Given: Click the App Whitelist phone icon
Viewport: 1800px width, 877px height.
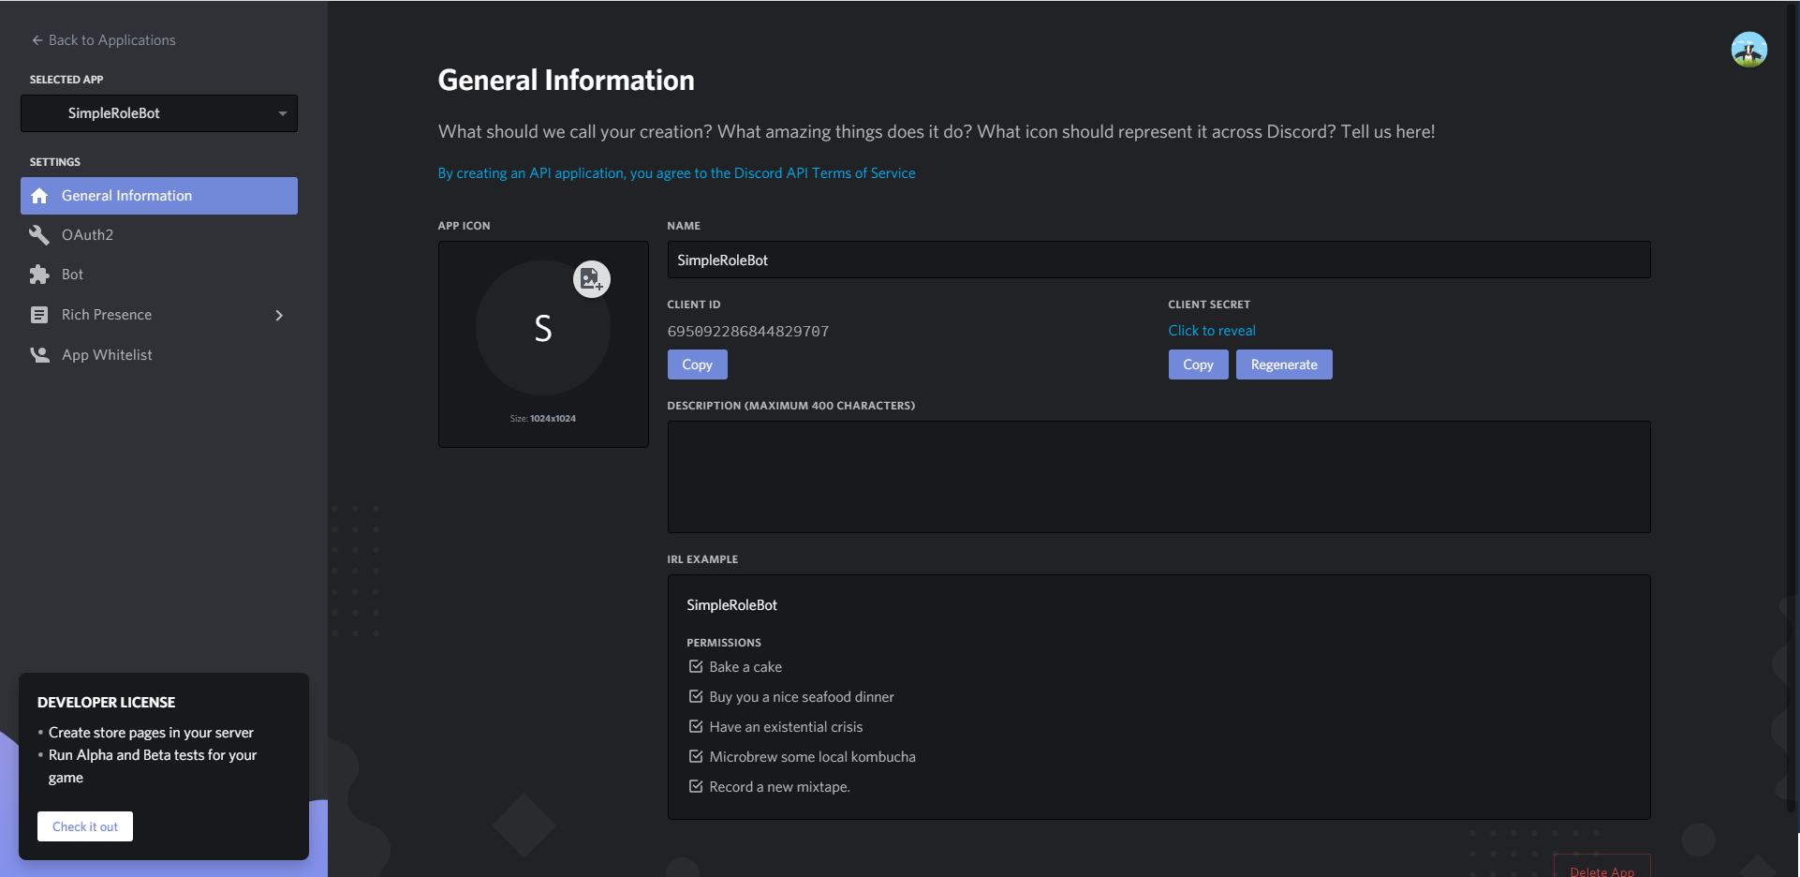Looking at the screenshot, I should coord(39,355).
